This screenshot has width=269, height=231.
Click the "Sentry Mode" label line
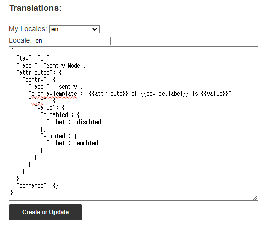[x=51, y=66]
